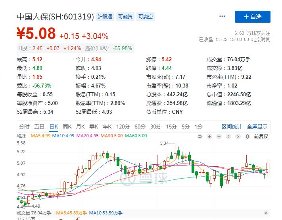The width and height of the screenshot is (282, 220).
Task: Close the volume indicator panel with the x icon
Action: coord(266,213)
